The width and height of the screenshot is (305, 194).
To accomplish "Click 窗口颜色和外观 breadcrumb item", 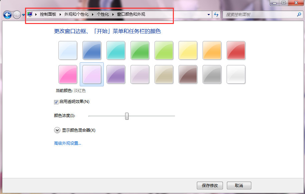I will 131,14.
